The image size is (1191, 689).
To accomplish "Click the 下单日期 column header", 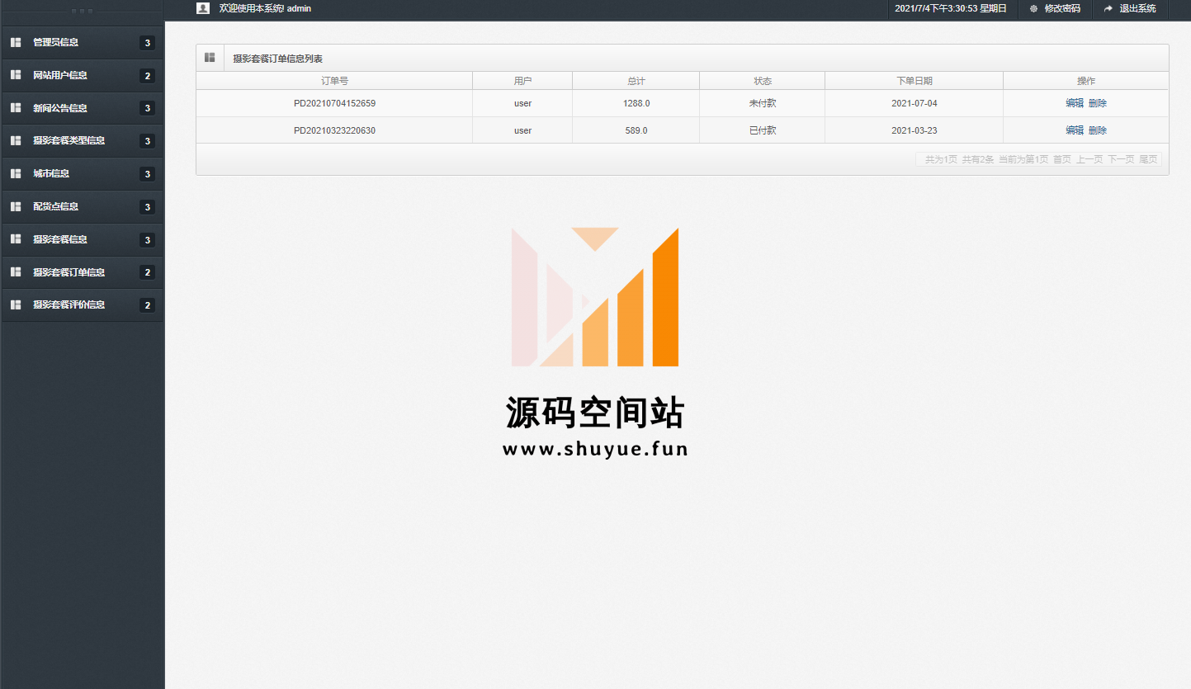I will (914, 81).
